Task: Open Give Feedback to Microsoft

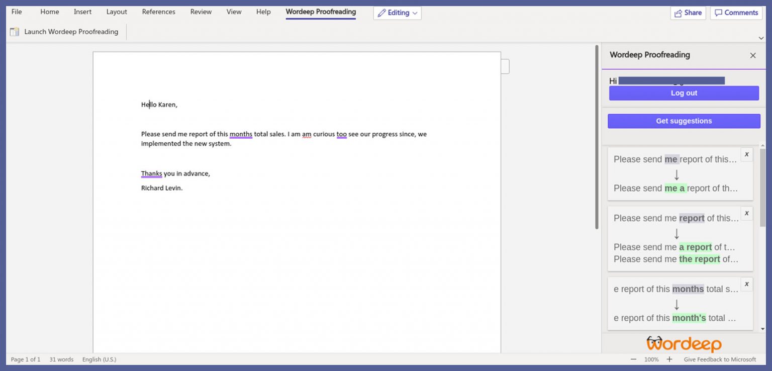Action: (720, 359)
